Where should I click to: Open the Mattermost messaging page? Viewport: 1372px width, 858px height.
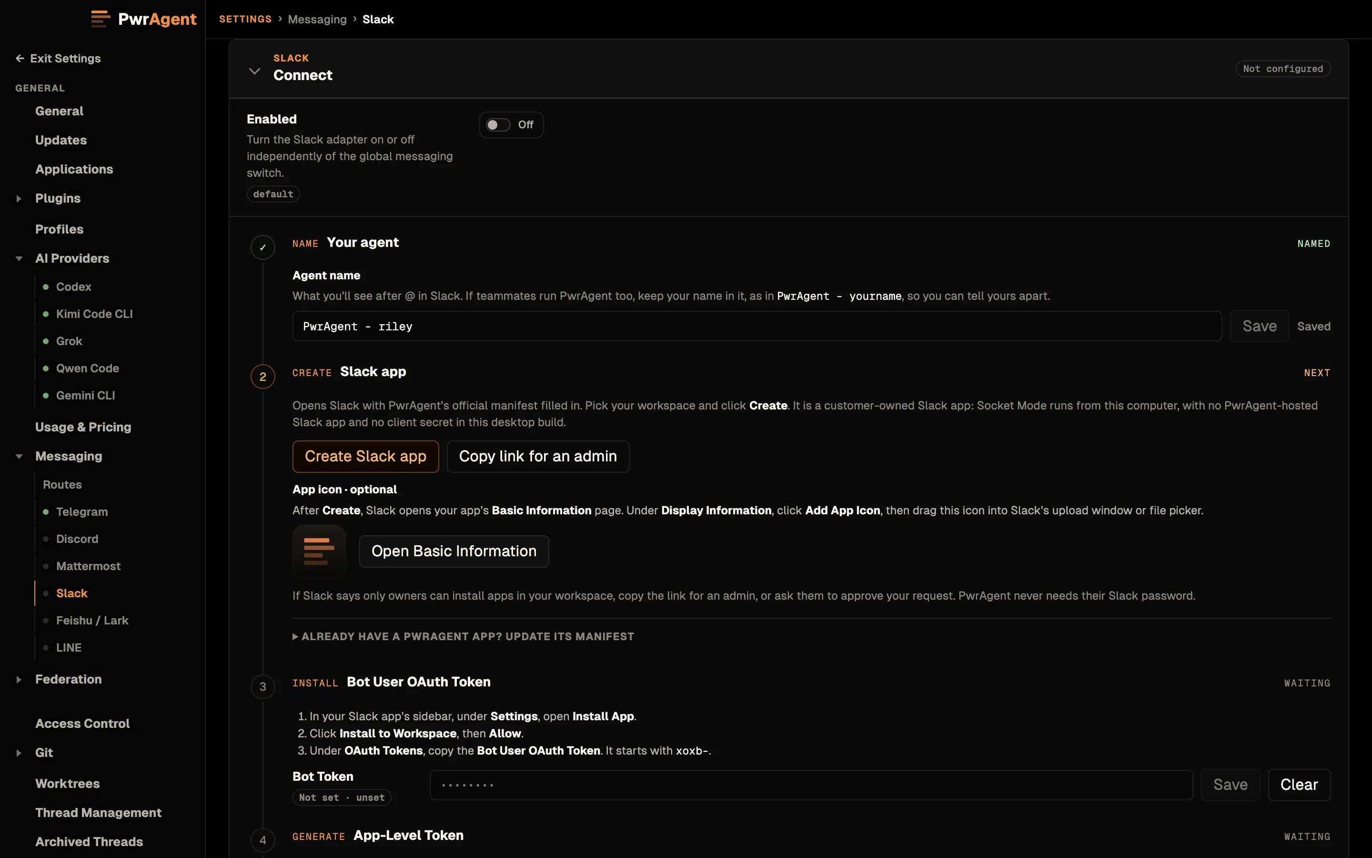(88, 566)
